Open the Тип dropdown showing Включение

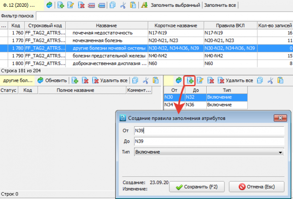click(x=209, y=152)
